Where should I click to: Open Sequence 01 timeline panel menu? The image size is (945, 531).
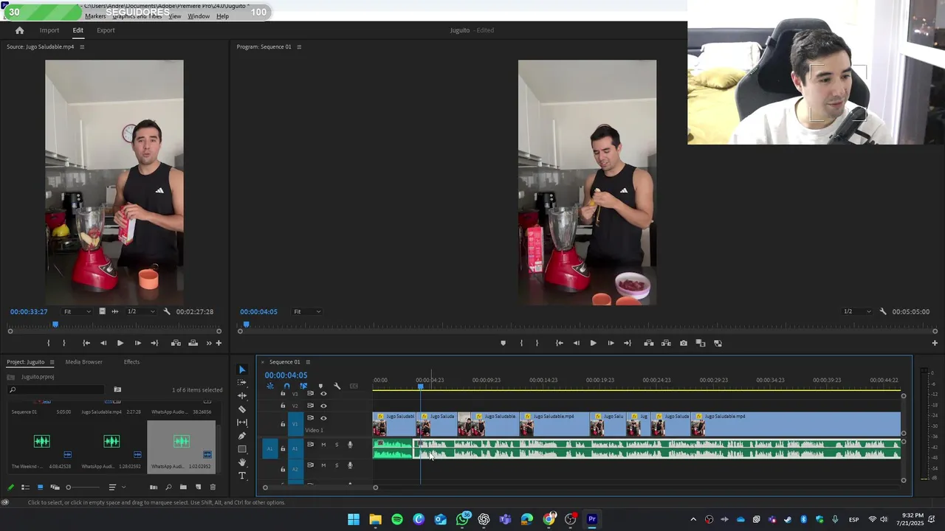308,362
